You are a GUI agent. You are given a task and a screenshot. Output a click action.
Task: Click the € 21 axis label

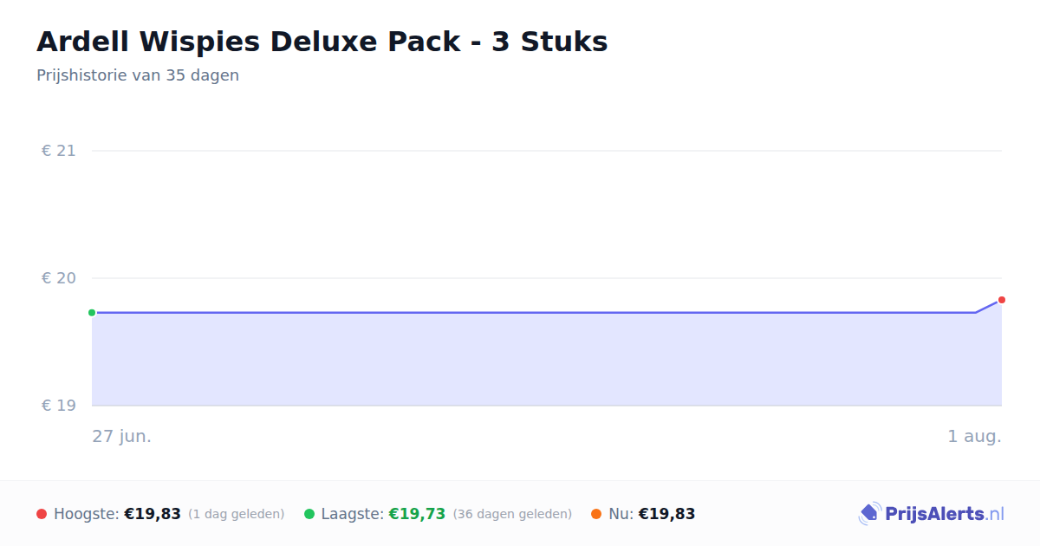pyautogui.click(x=59, y=151)
